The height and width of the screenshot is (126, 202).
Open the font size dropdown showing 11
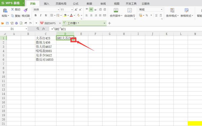72,10
